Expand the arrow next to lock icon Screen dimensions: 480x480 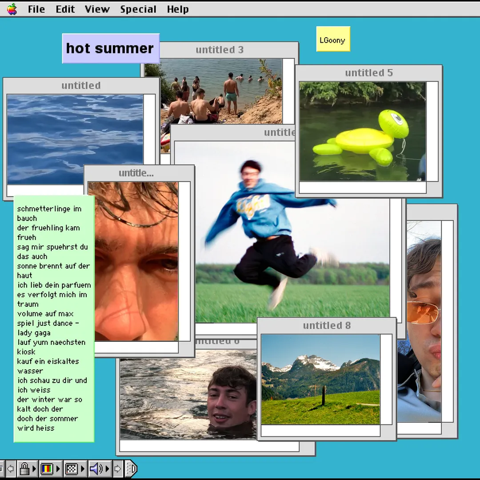(x=34, y=468)
